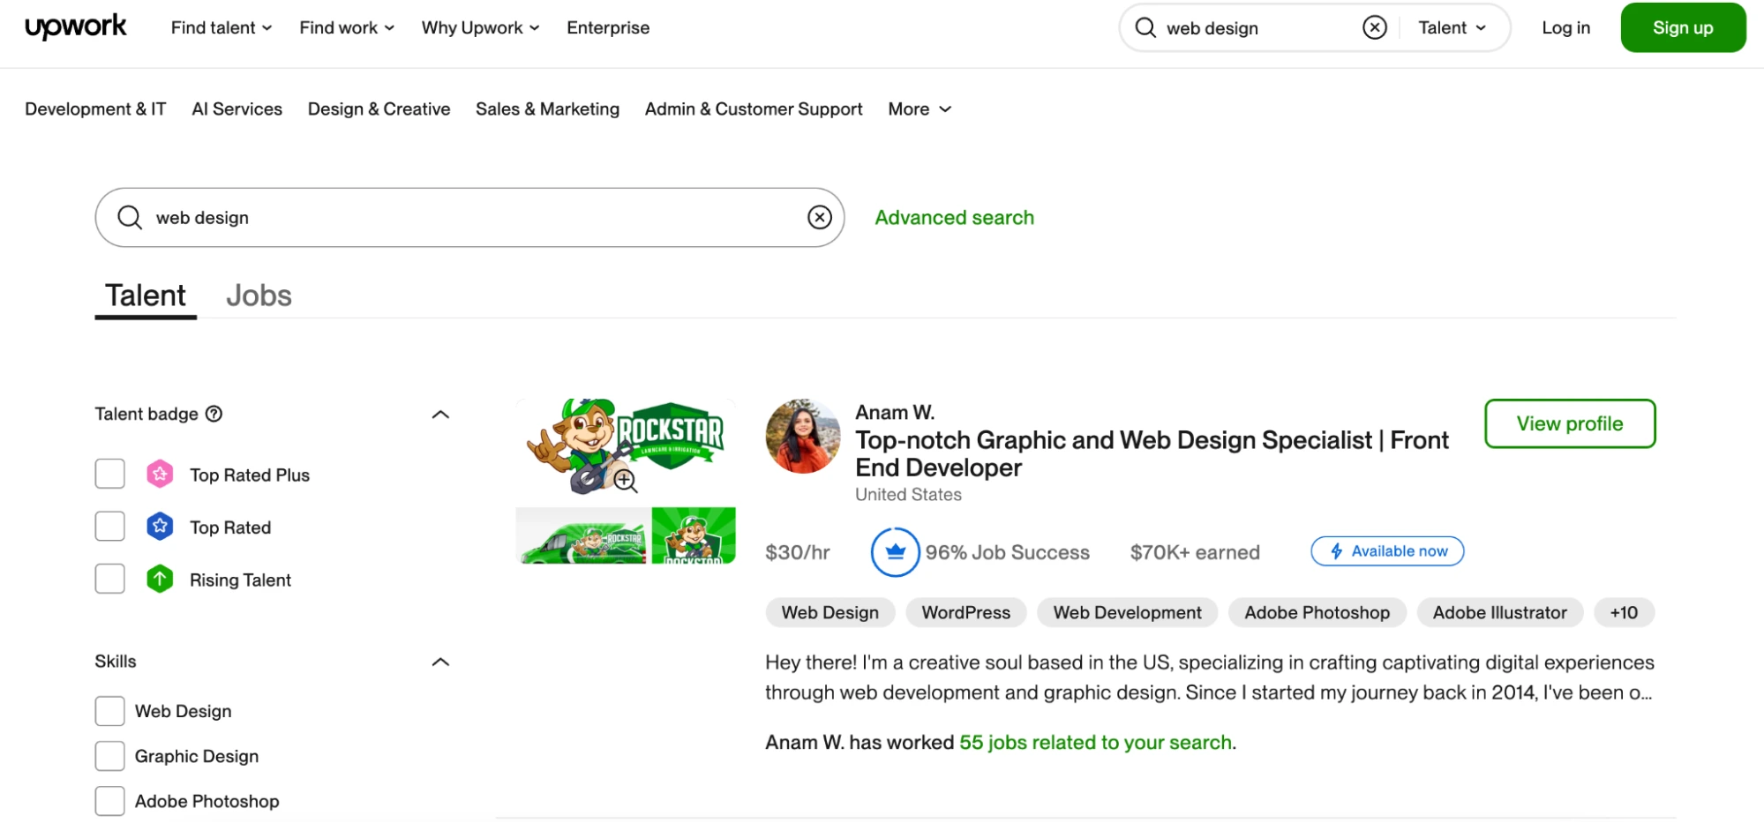Open the Find work dropdown menu
This screenshot has height=823, width=1764.
pyautogui.click(x=347, y=27)
